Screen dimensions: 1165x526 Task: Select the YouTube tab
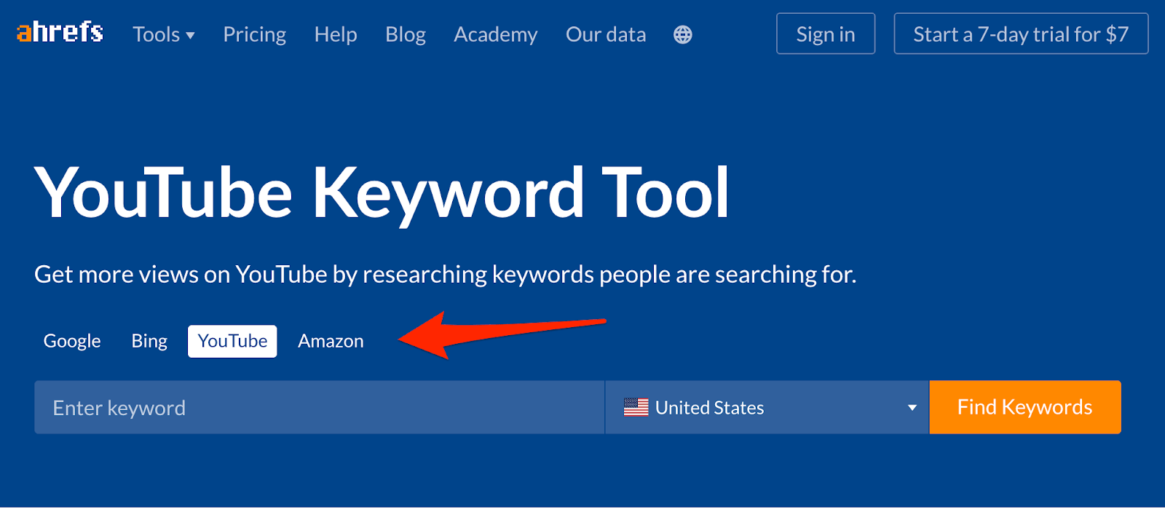pyautogui.click(x=232, y=341)
